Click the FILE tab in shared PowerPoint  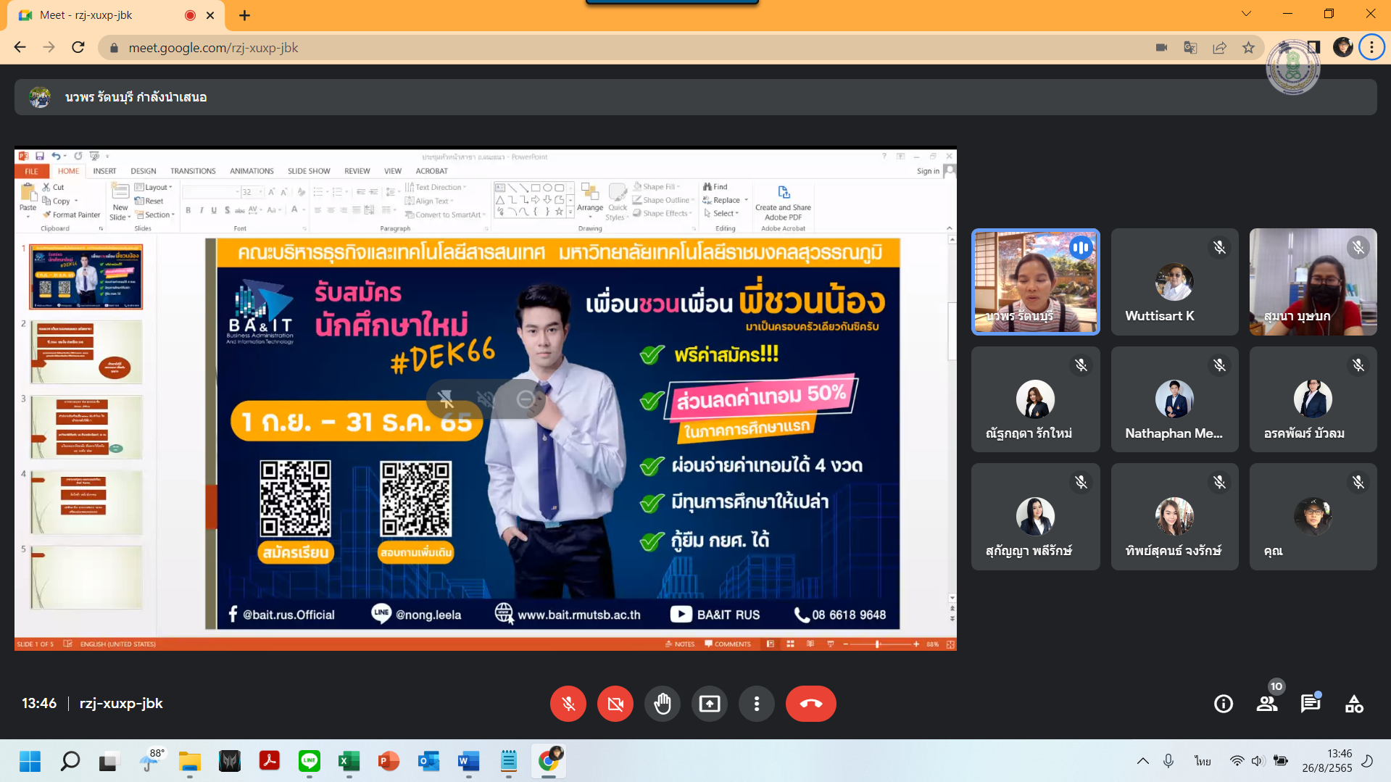coord(31,172)
